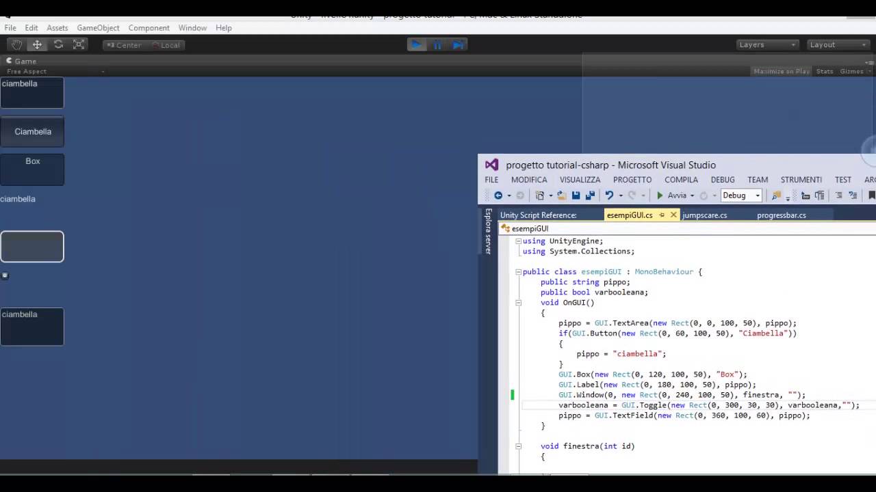Click the Ciambella button in Game view

(x=32, y=132)
